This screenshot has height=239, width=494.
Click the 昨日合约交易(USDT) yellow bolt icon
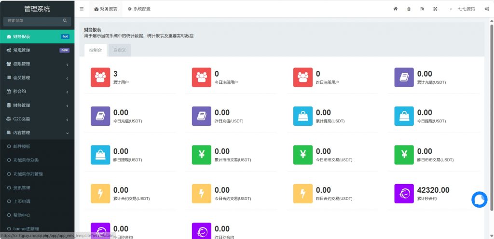303,194
